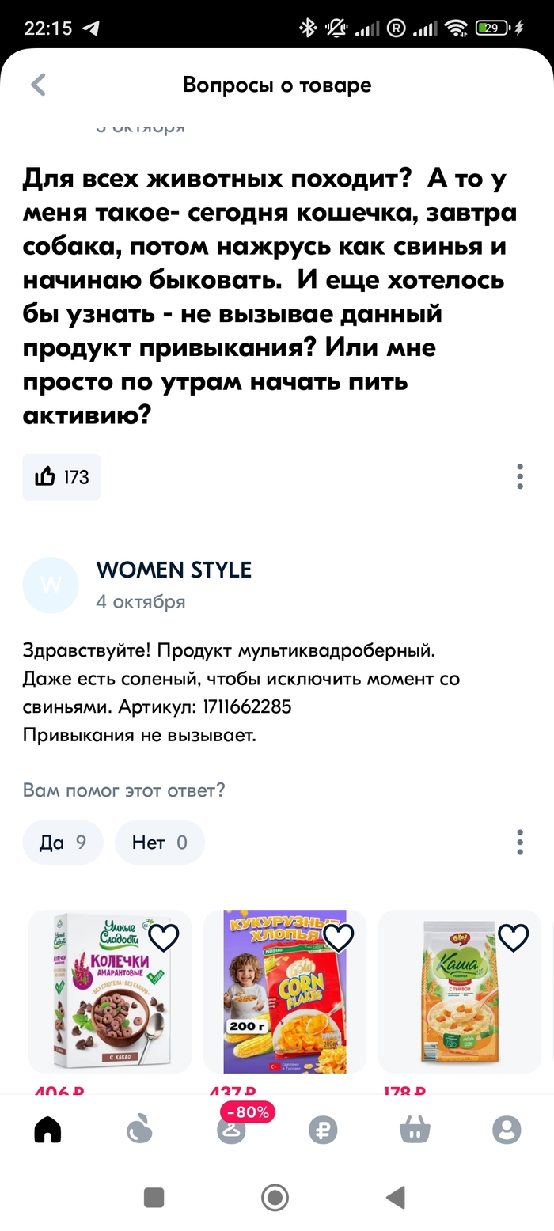
Task: Like the question with 173 thumbs up
Action: [62, 477]
